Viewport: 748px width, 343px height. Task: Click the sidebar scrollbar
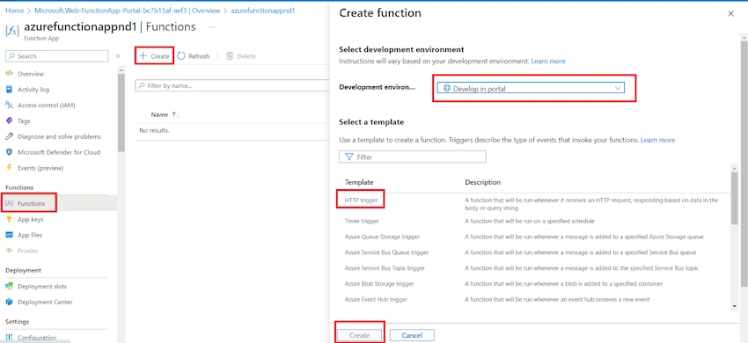pyautogui.click(x=121, y=112)
